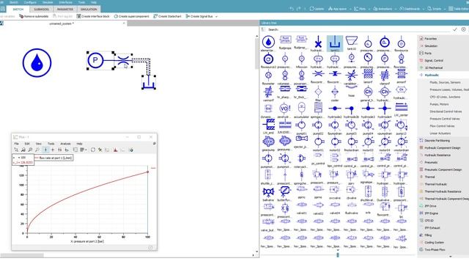Select Fluids, Sources, Sensors subcategory
This screenshot has height=264, width=469.
pos(445,82)
